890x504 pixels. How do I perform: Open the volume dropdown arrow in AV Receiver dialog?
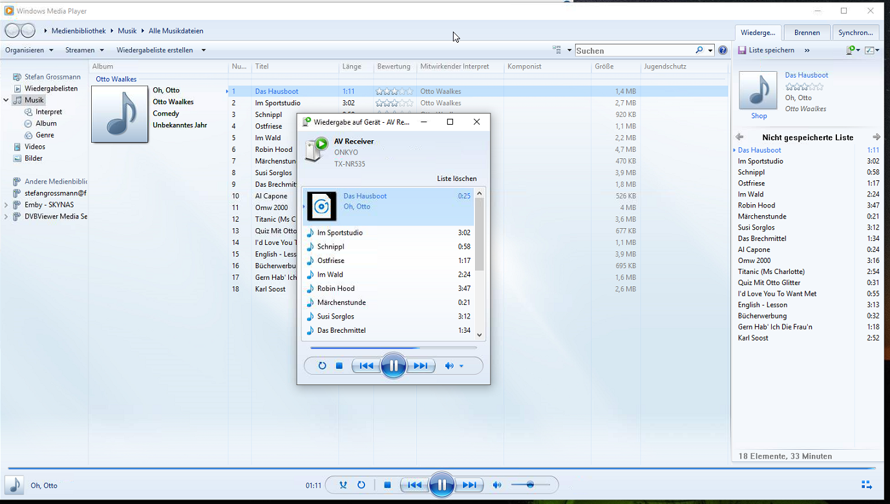click(461, 366)
